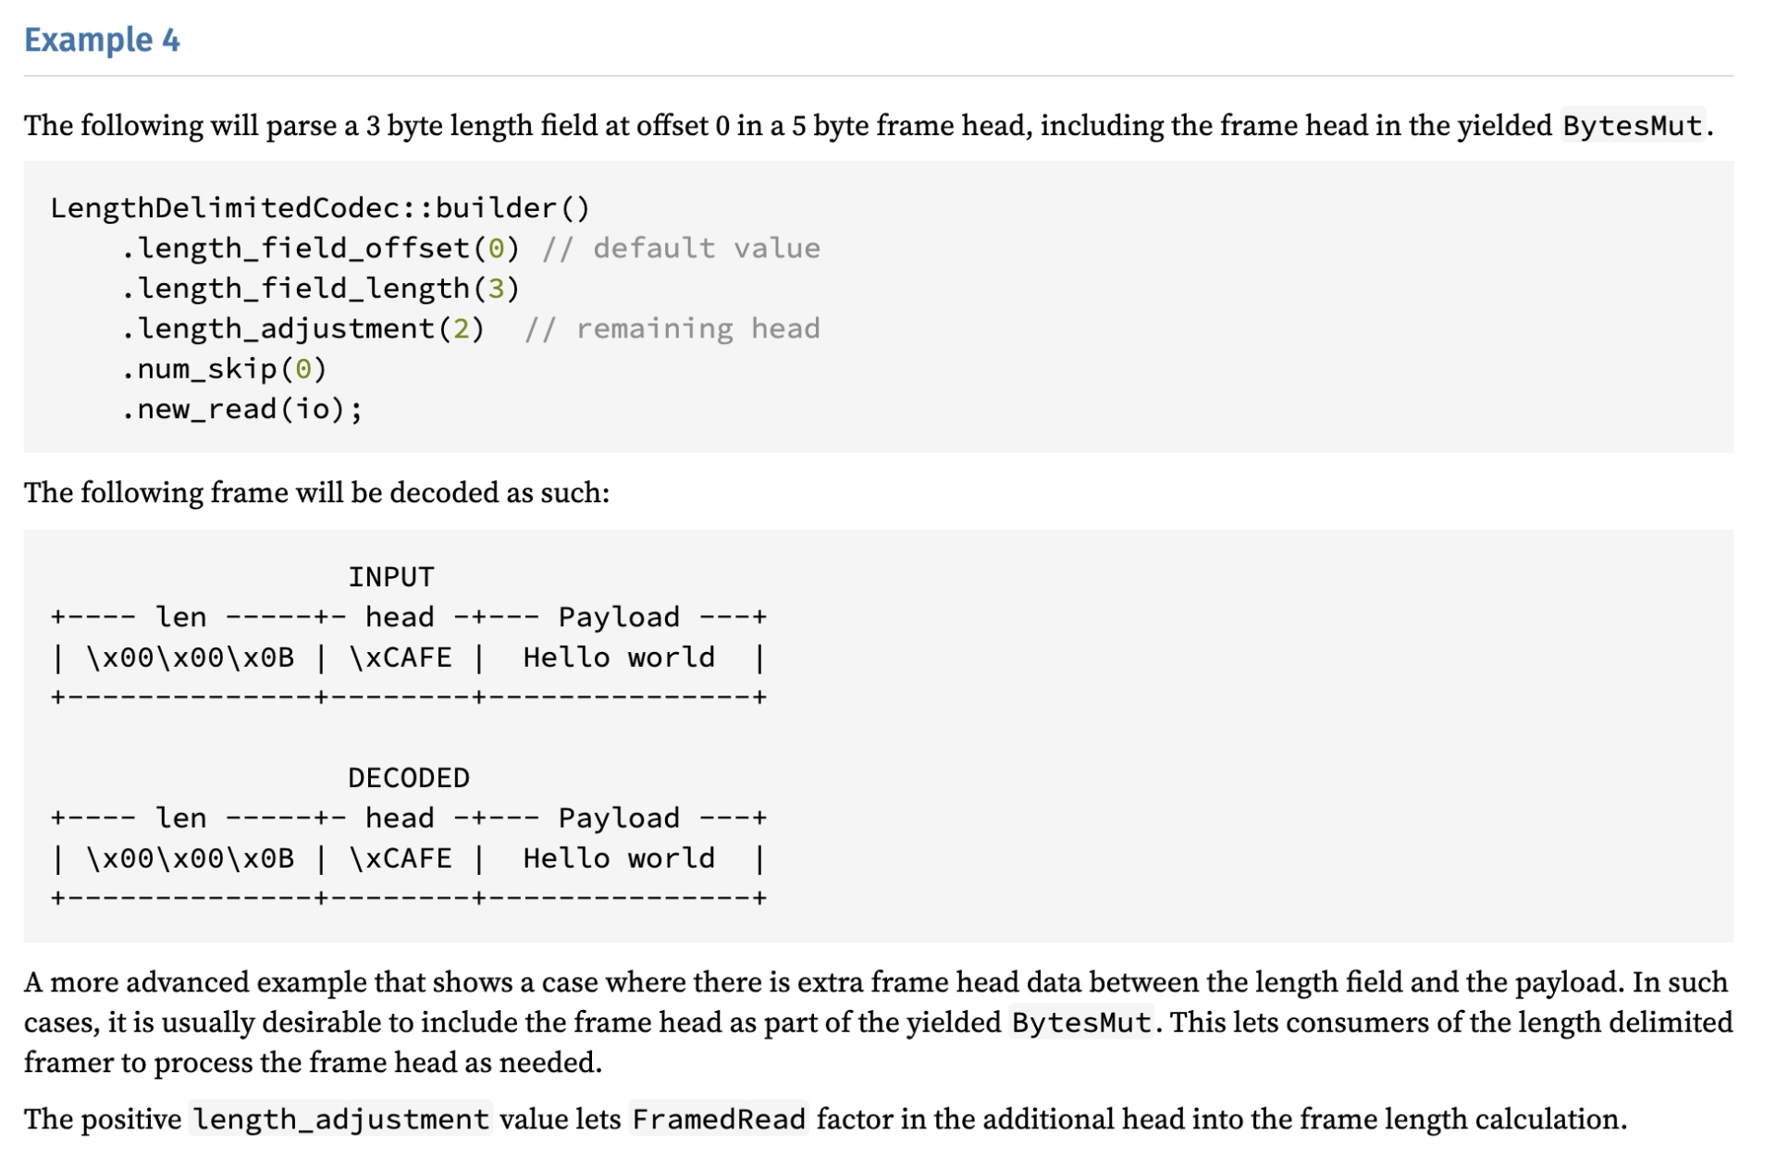This screenshot has height=1158, width=1776.
Task: Click "Hello world" in the DECODED frame row
Action: 619,858
